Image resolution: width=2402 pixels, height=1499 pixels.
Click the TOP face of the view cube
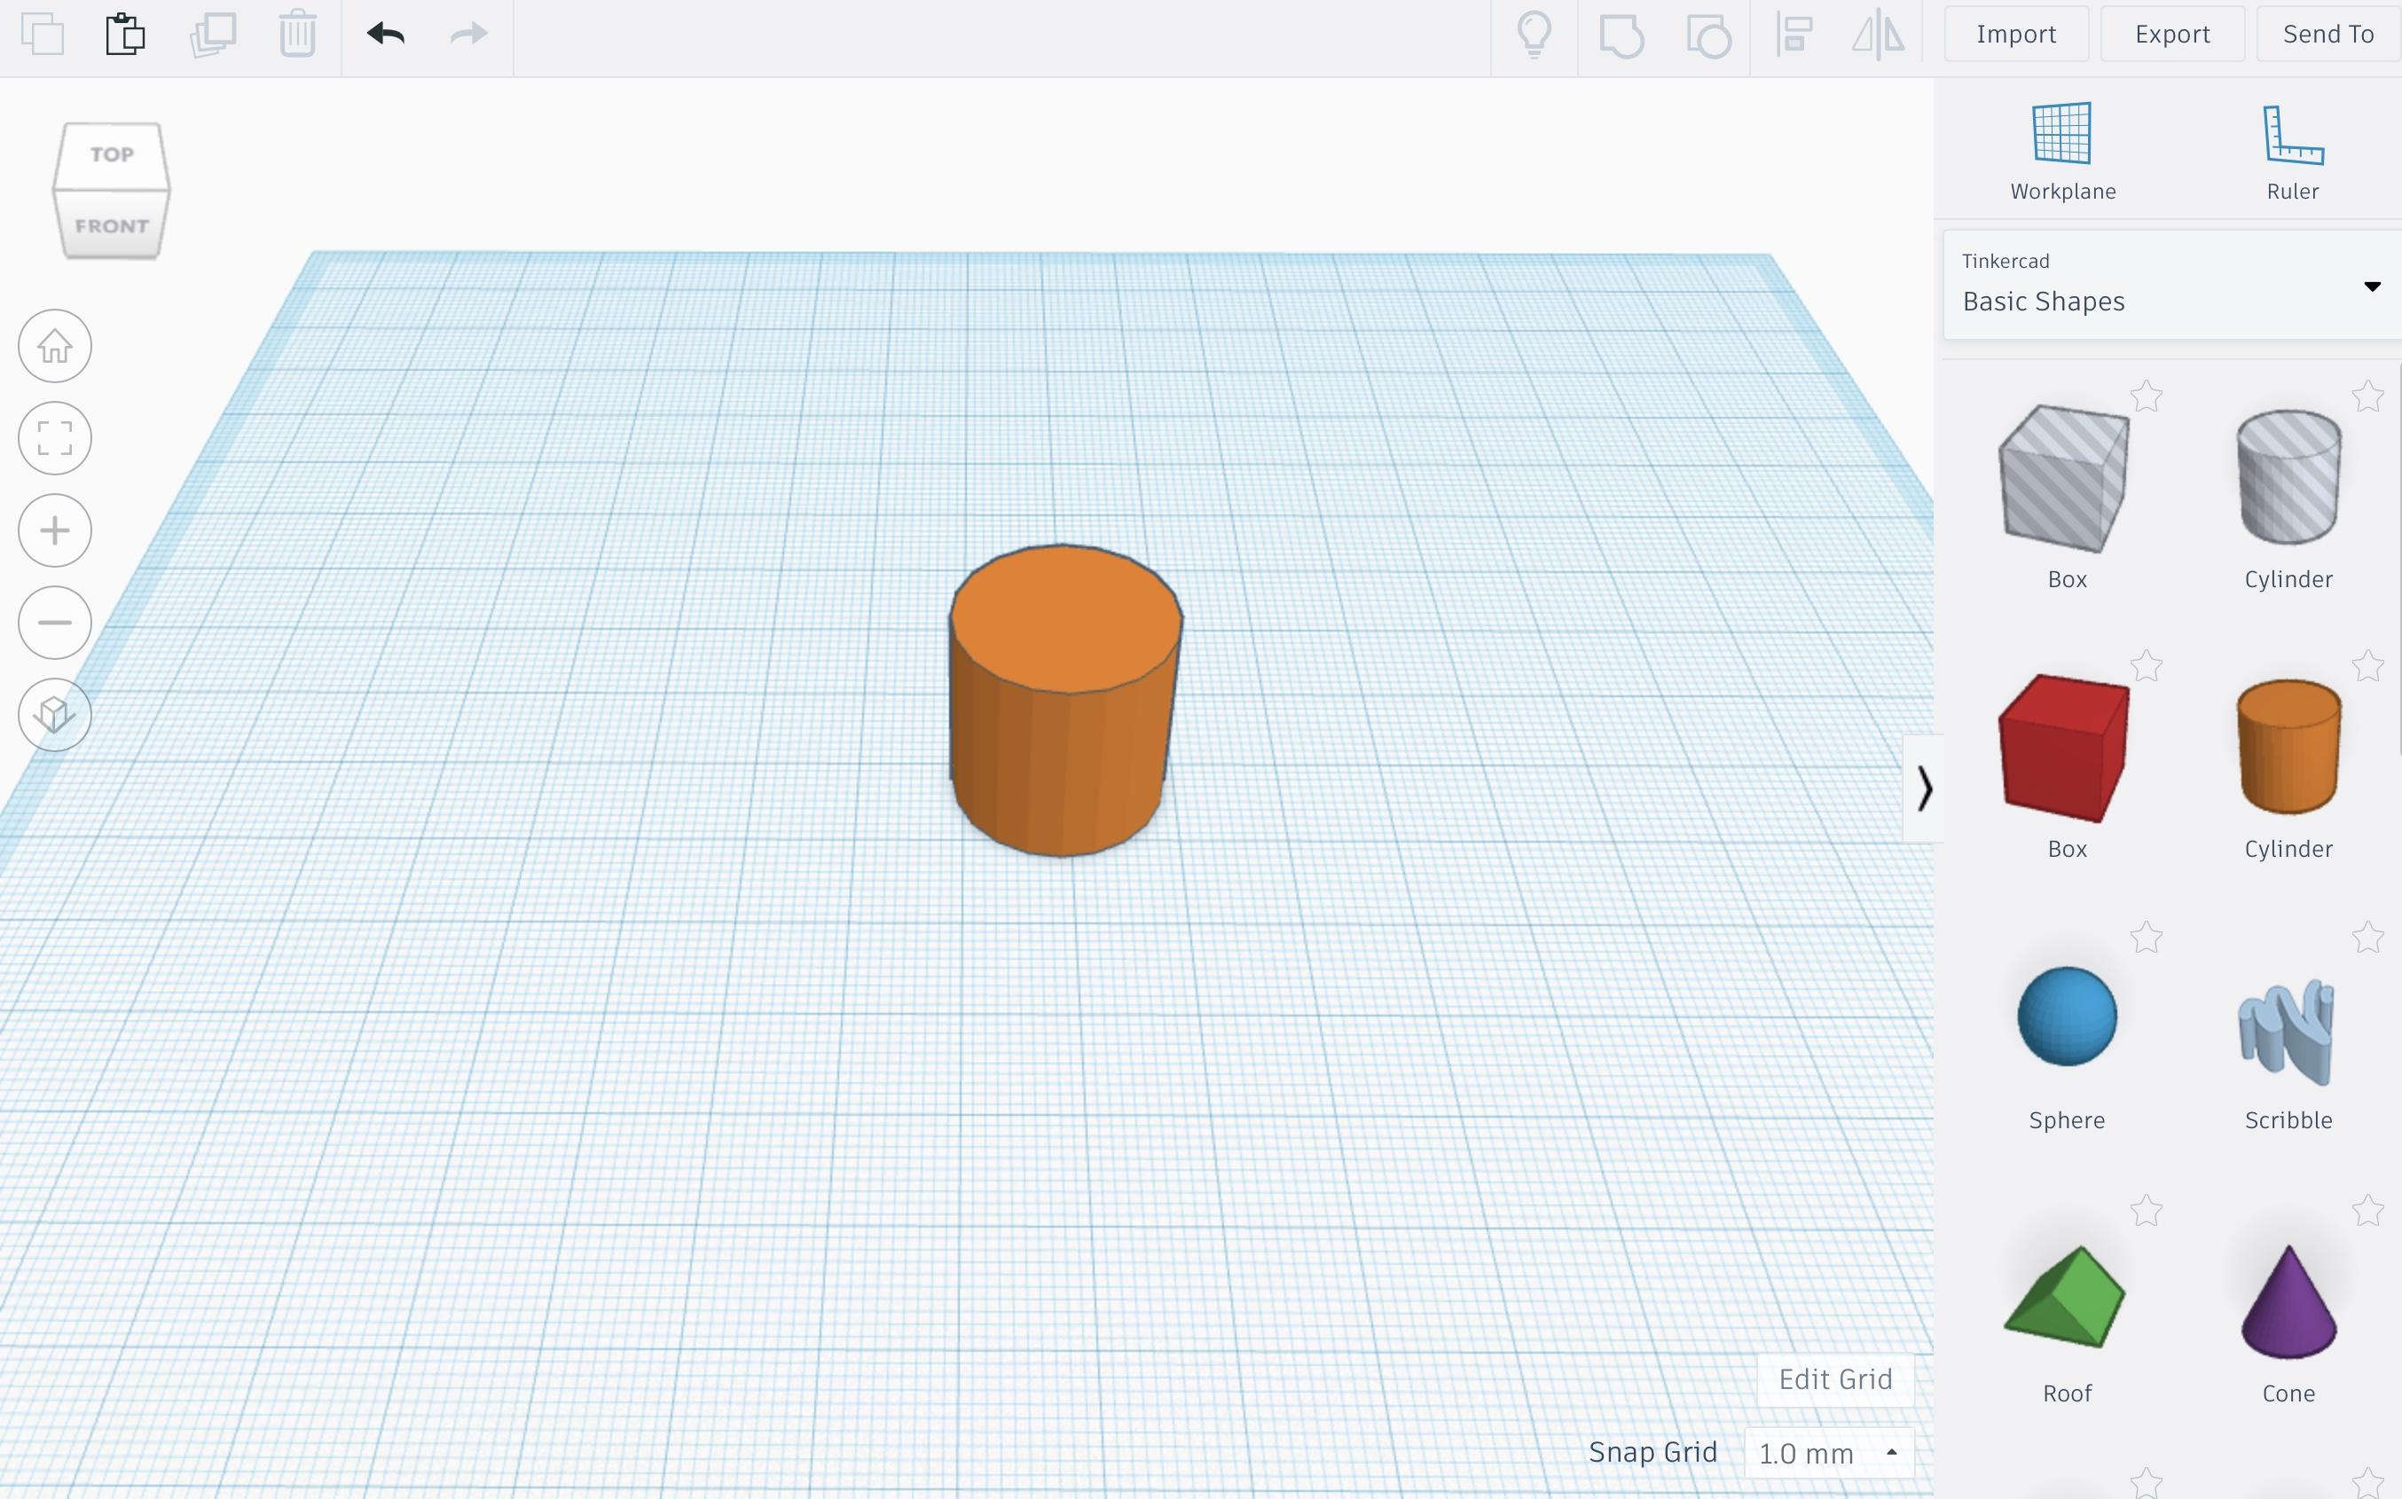111,154
